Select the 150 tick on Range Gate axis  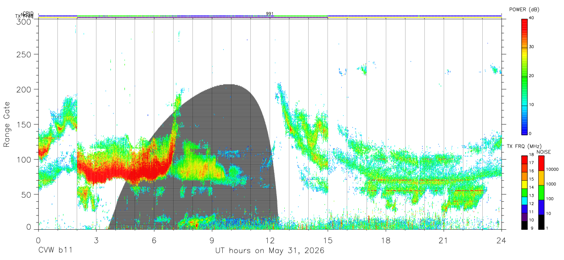pos(25,125)
